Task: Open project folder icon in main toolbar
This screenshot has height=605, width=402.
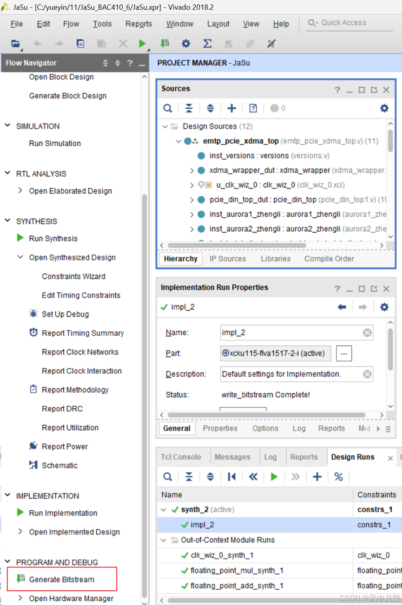Action: pyautogui.click(x=15, y=44)
